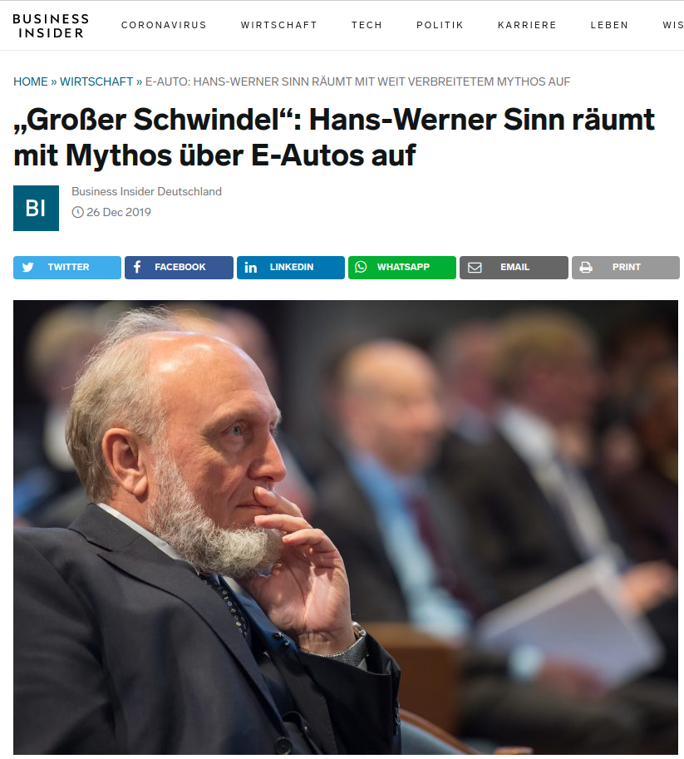Click the BI author avatar

pyautogui.click(x=37, y=208)
